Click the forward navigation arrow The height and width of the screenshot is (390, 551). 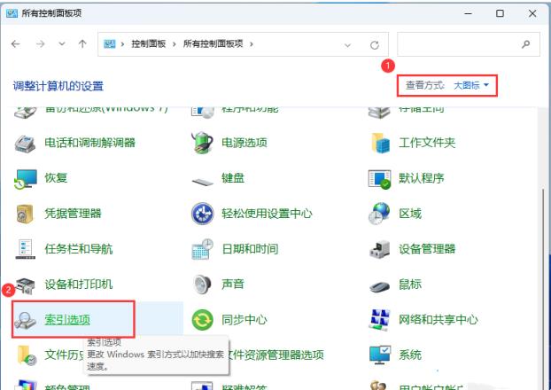pos(41,44)
